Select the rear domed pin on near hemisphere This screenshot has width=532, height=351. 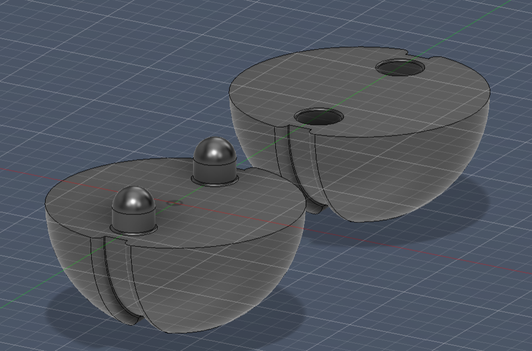click(x=214, y=162)
